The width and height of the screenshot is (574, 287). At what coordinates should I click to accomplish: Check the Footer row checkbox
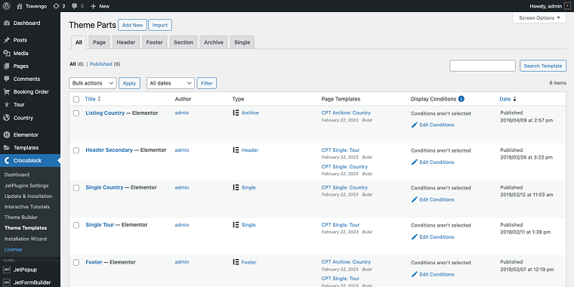[76, 263]
